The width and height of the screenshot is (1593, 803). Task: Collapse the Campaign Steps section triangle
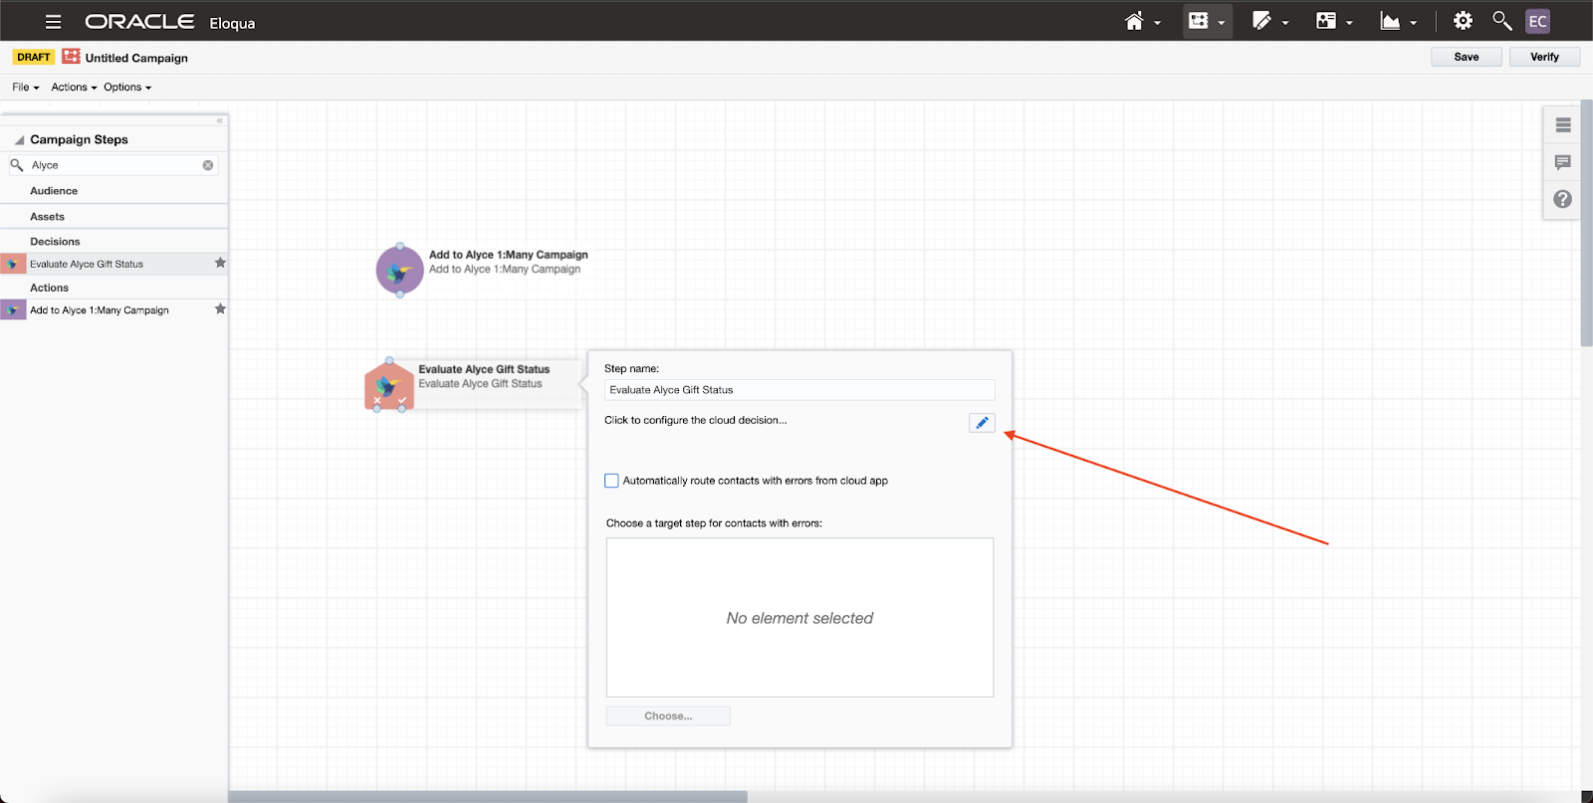[19, 140]
